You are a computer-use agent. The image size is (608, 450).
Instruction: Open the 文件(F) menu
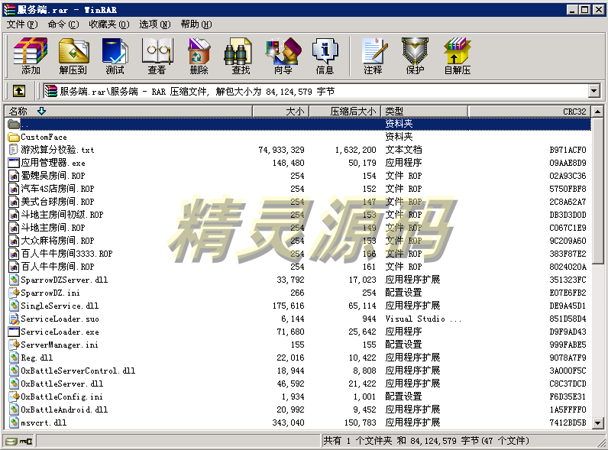pos(21,24)
